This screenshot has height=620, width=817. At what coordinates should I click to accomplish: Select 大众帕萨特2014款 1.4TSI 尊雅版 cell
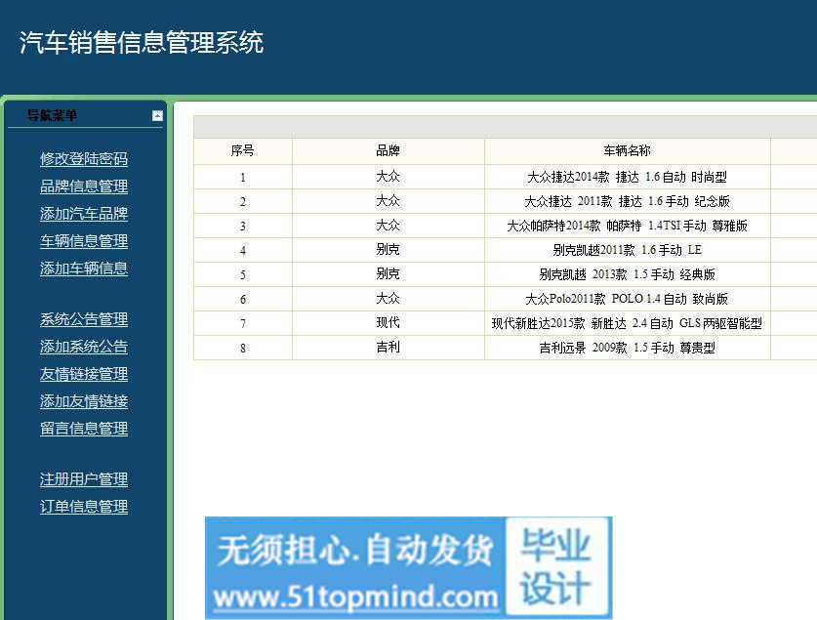(628, 226)
